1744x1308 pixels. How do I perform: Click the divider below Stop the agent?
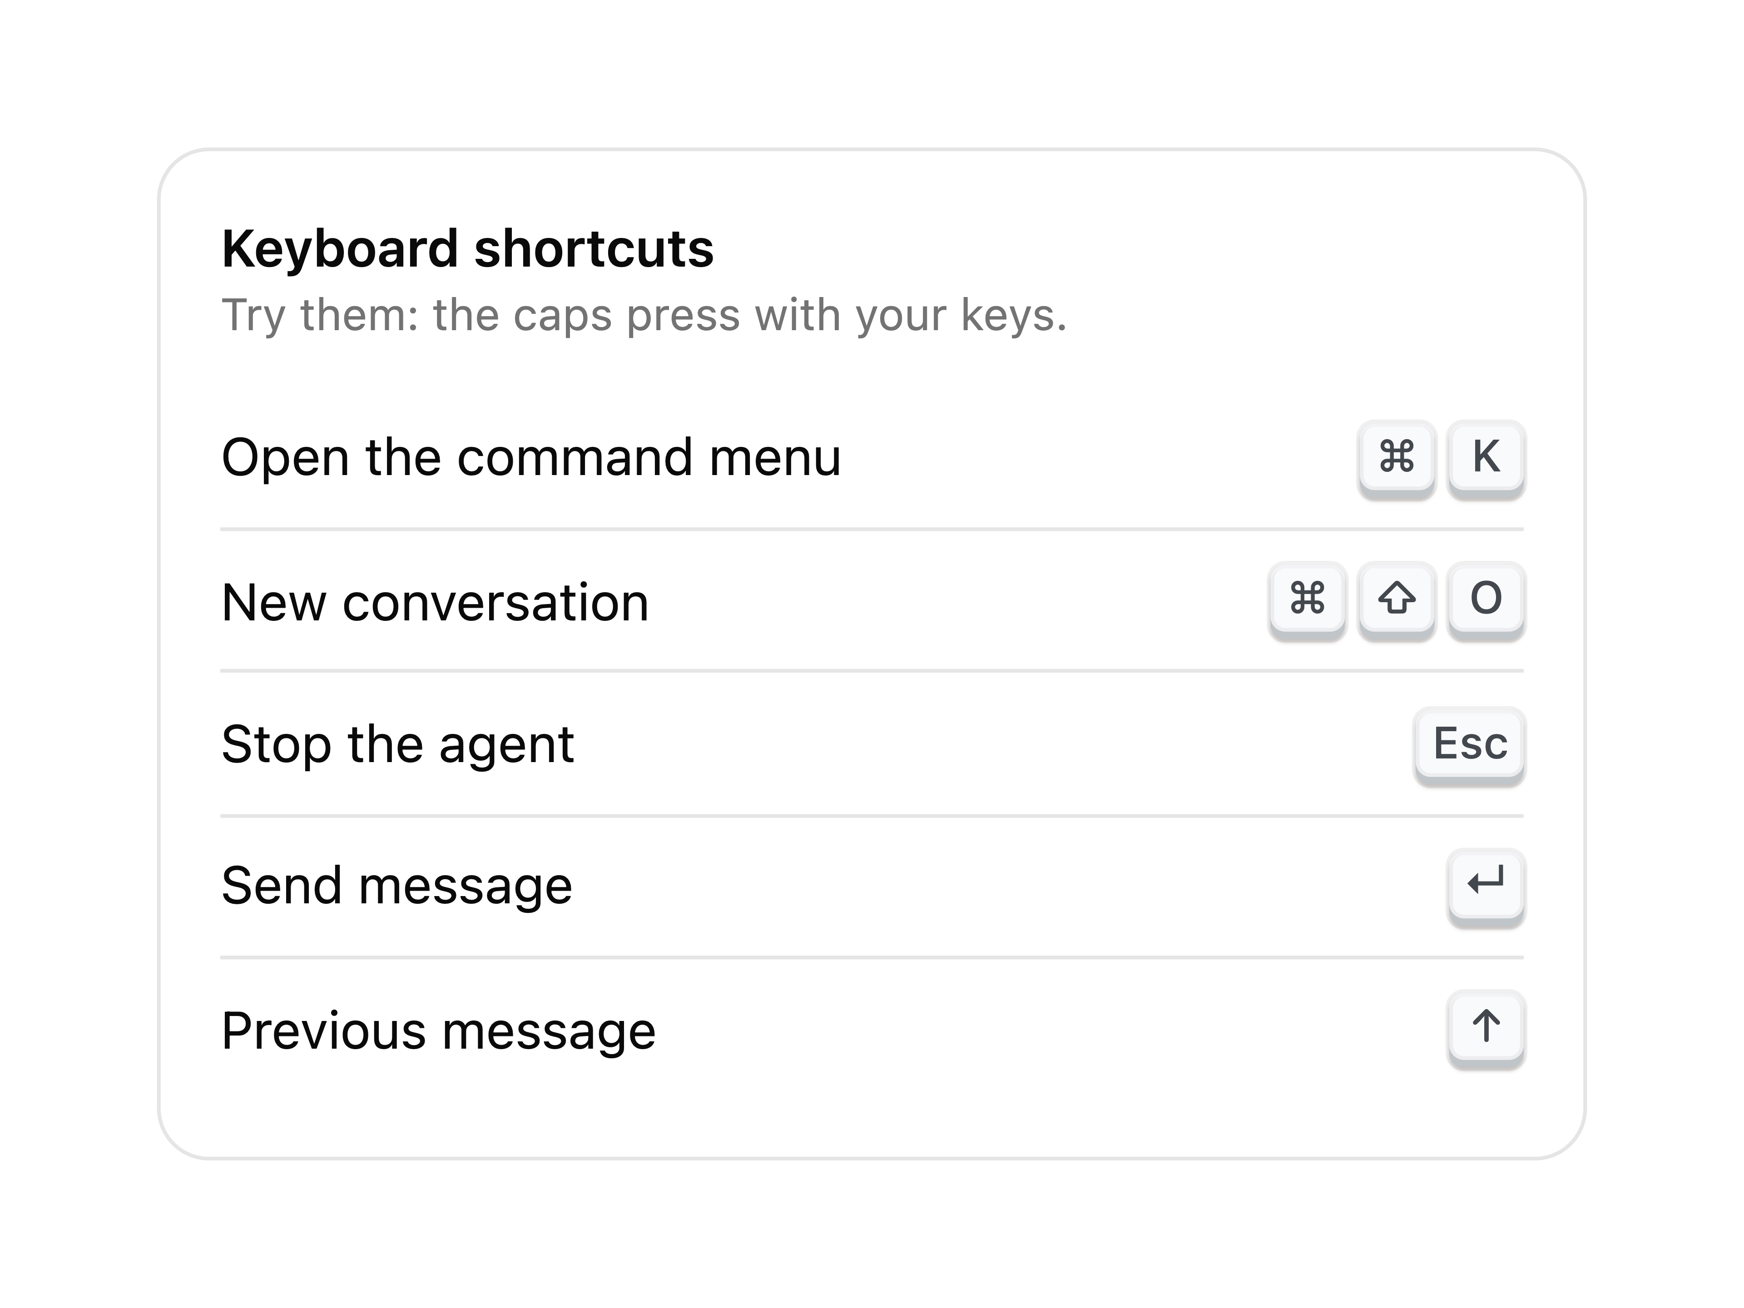872,816
